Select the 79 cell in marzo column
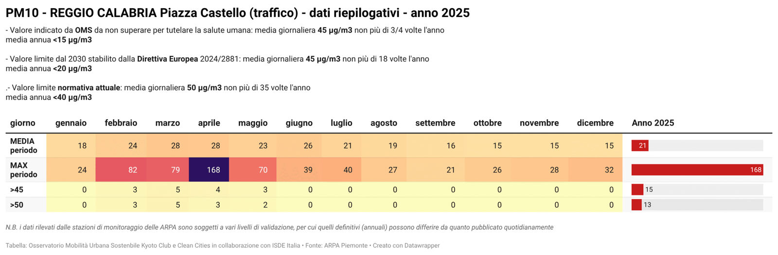 168,170
